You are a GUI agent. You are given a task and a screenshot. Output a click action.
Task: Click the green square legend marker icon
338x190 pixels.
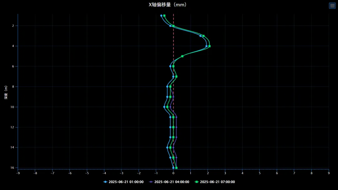click(x=197, y=182)
